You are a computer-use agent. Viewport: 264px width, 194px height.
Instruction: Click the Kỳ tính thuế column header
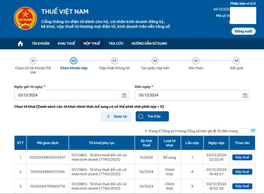pyautogui.click(x=146, y=143)
